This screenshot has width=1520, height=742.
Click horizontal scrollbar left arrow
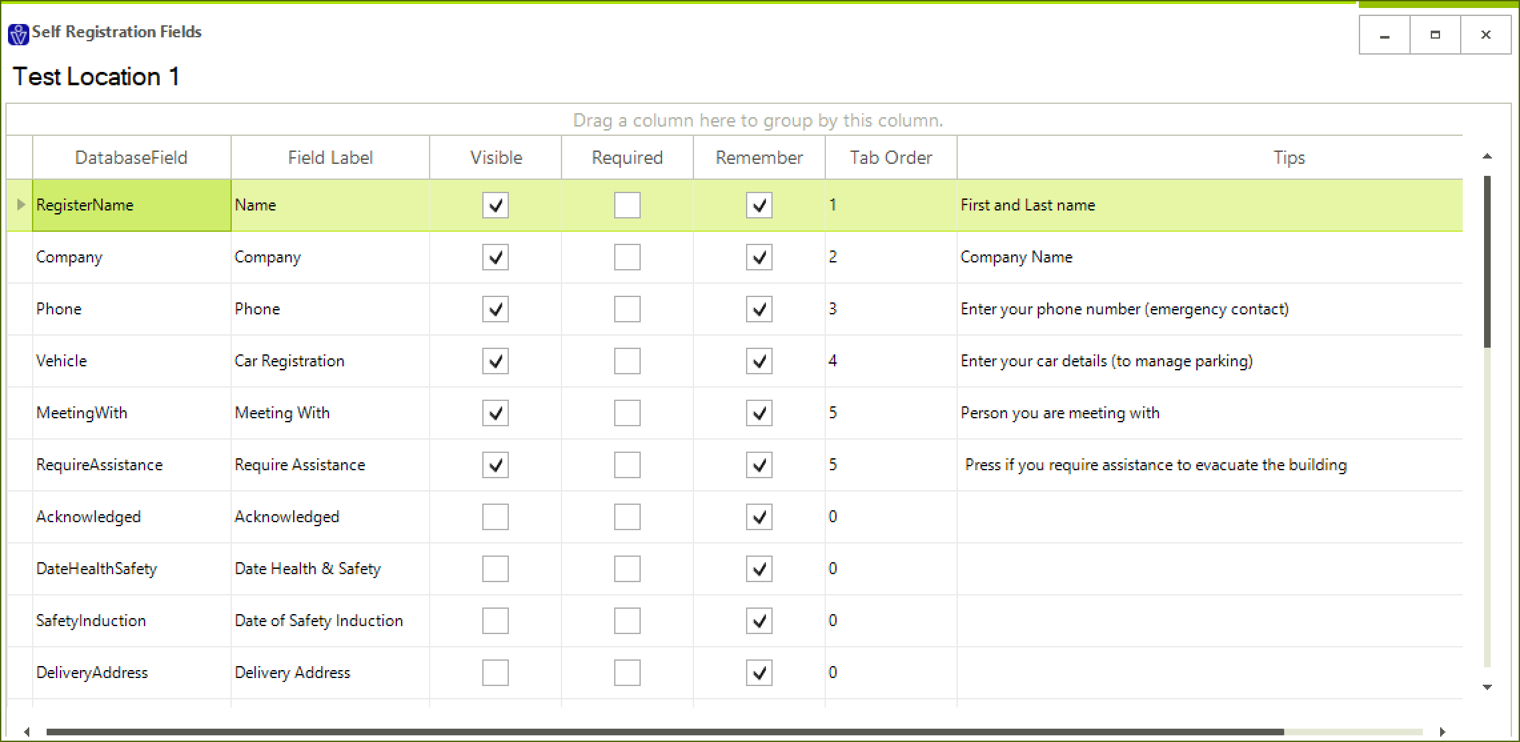point(27,731)
